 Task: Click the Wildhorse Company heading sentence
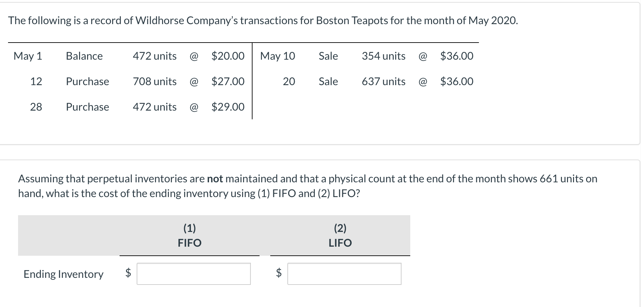pyautogui.click(x=263, y=20)
